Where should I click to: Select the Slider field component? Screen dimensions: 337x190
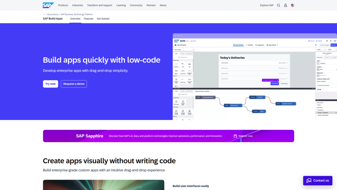(182, 80)
